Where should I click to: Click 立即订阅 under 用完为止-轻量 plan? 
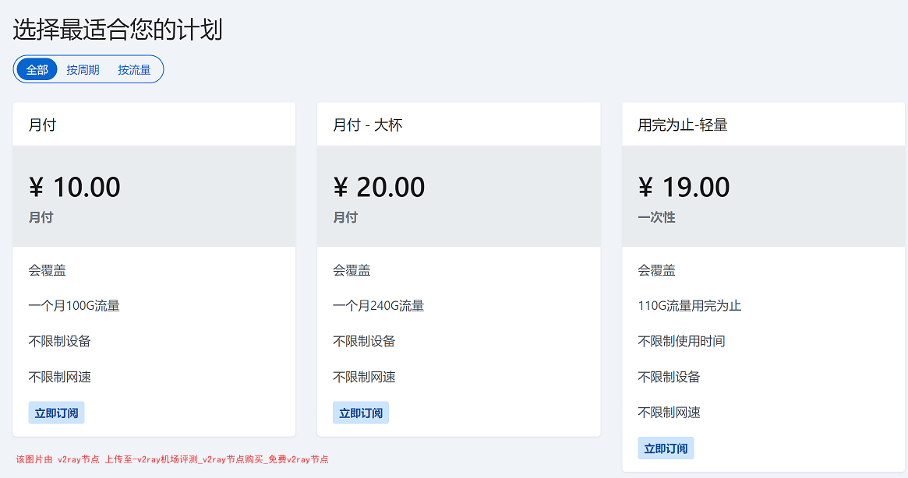[666, 448]
